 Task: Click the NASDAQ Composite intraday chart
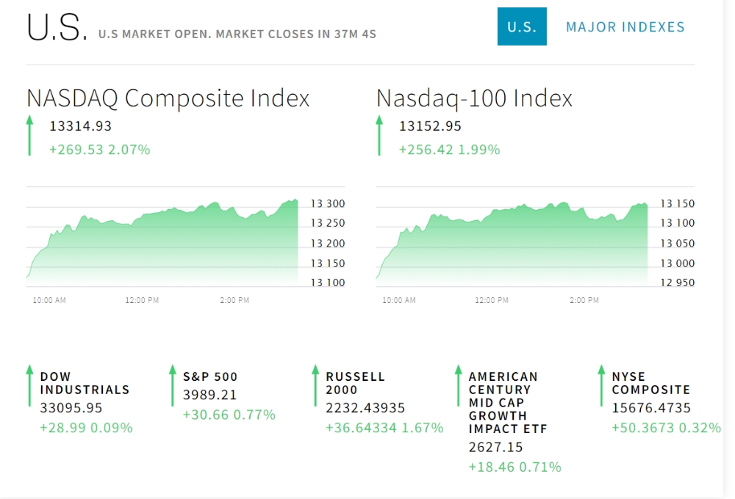pyautogui.click(x=163, y=241)
